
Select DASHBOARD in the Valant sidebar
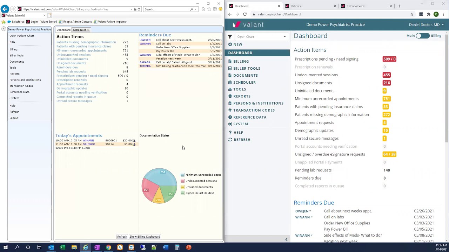click(257, 53)
